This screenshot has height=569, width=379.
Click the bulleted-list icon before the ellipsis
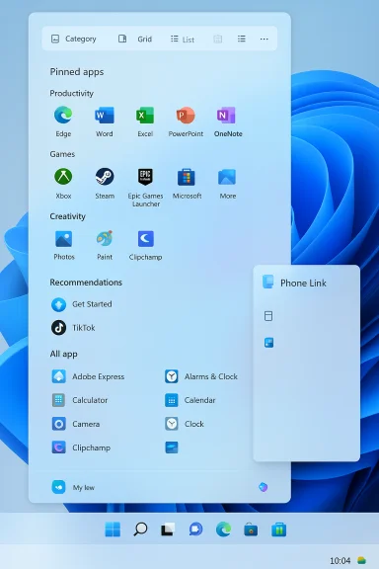(242, 39)
